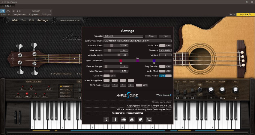
Task: Toggle the Cycle + switch
Action: coord(109,76)
